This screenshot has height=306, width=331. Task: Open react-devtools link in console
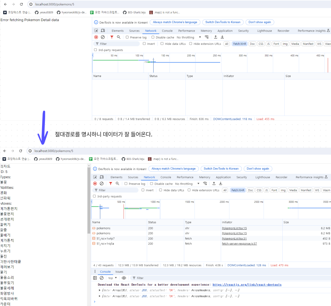click(247, 285)
